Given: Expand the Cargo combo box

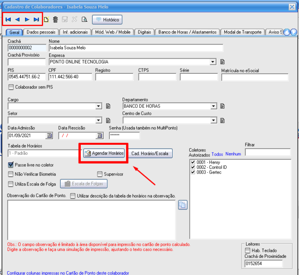Looking at the screenshot, I should point(99,106).
